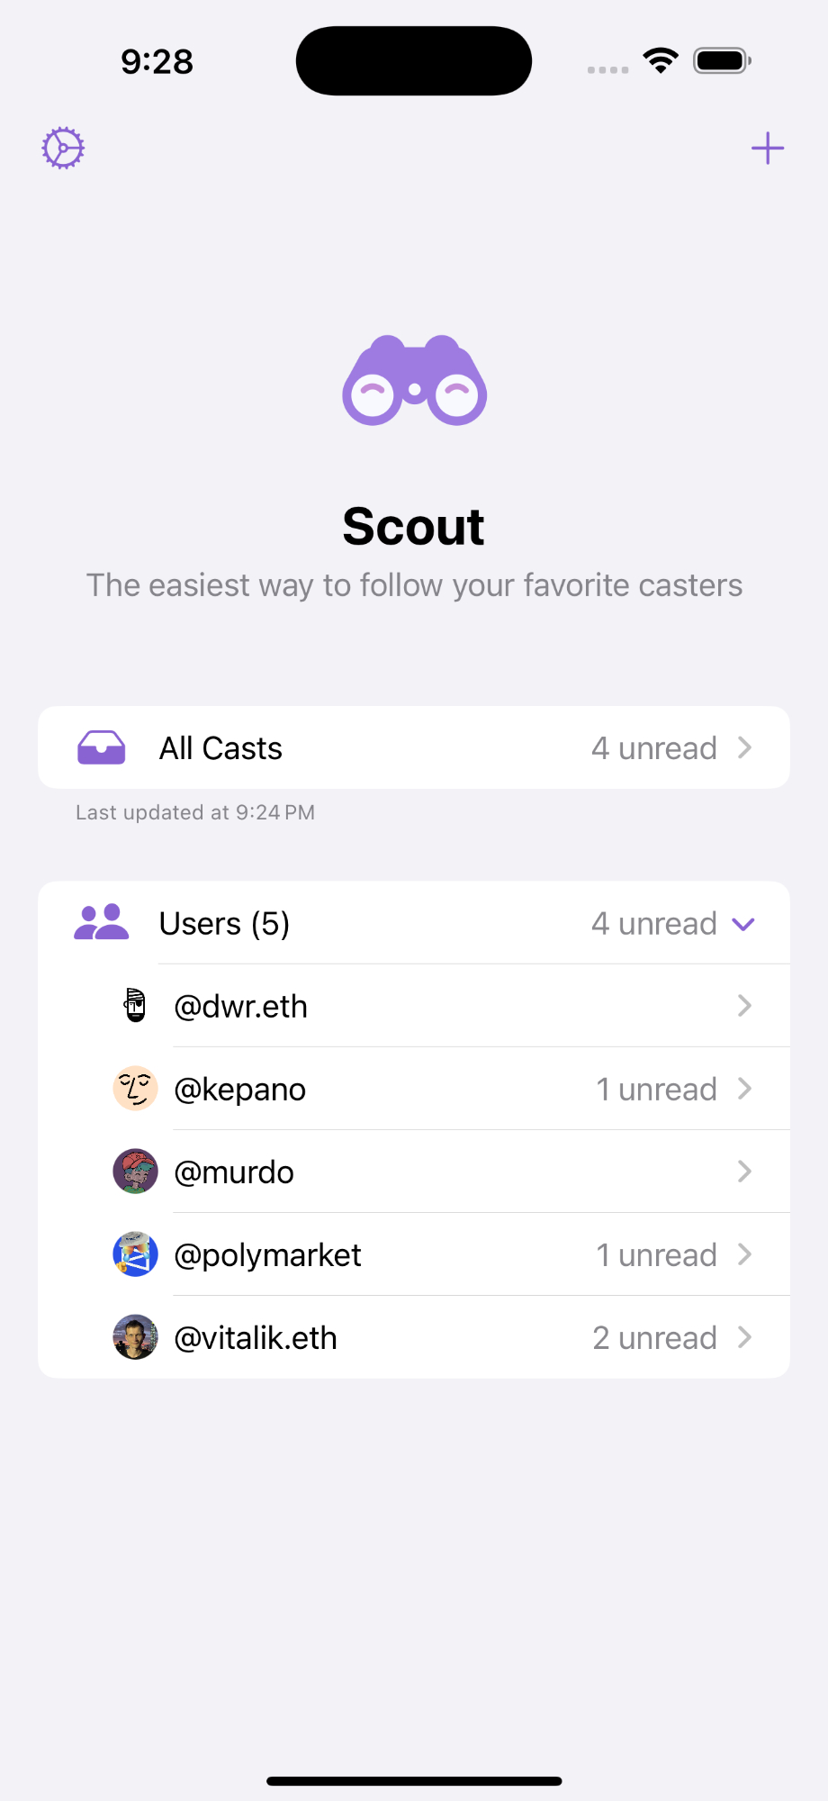Tap the plus icon to add
The image size is (828, 1801).
(x=767, y=149)
